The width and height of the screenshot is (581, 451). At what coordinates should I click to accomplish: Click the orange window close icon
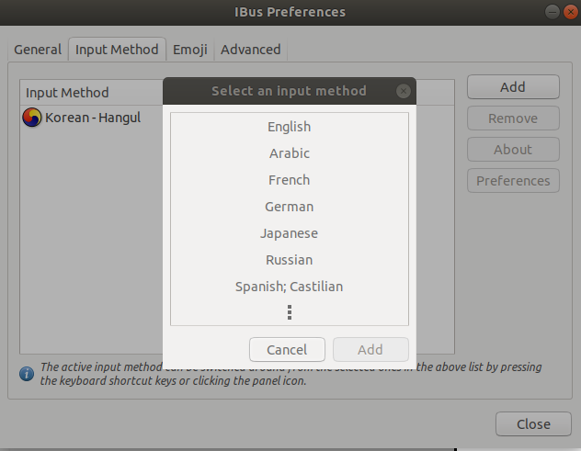pyautogui.click(x=571, y=12)
